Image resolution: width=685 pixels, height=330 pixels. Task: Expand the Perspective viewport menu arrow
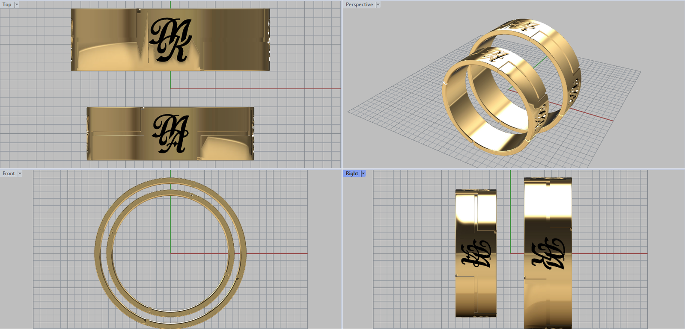click(x=378, y=5)
